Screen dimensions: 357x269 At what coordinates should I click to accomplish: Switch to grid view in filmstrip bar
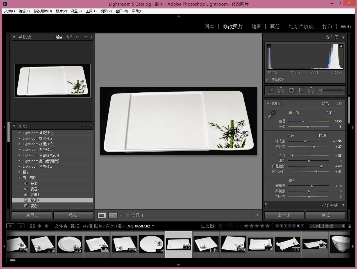tap(32, 226)
